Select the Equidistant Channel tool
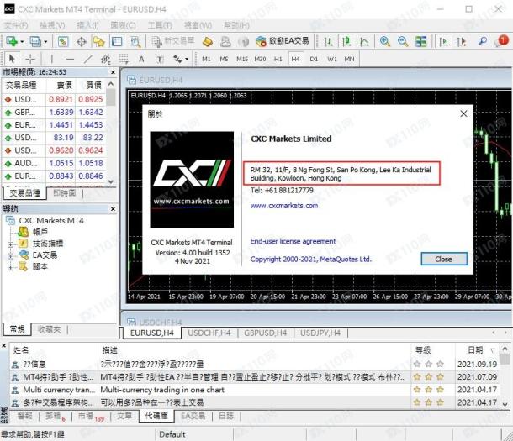513x441 pixels. [105, 59]
